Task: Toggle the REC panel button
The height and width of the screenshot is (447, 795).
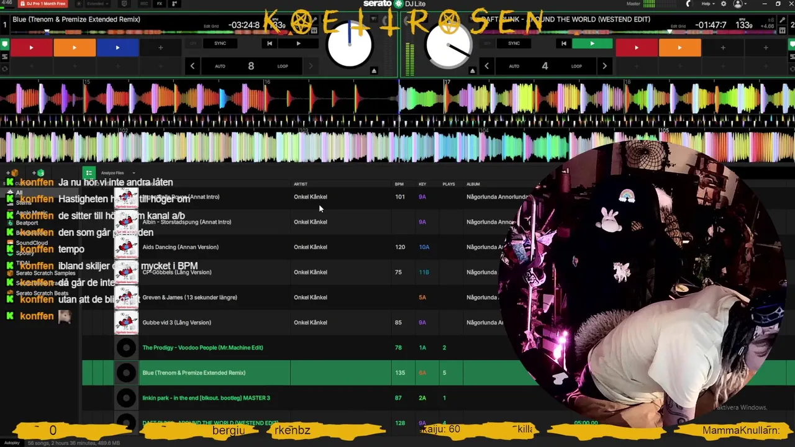Action: [x=144, y=4]
